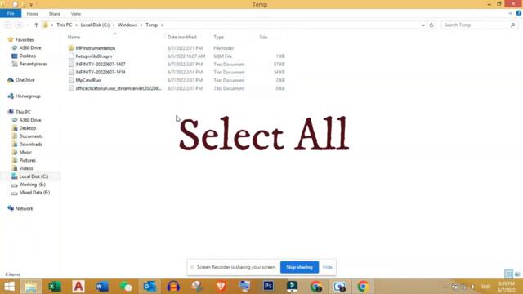523x294 pixels.
Task: Open the View ribbon tab
Action: [76, 14]
